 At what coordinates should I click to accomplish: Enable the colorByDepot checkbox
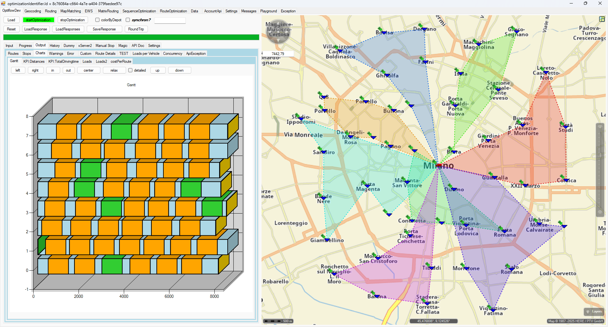tap(98, 20)
